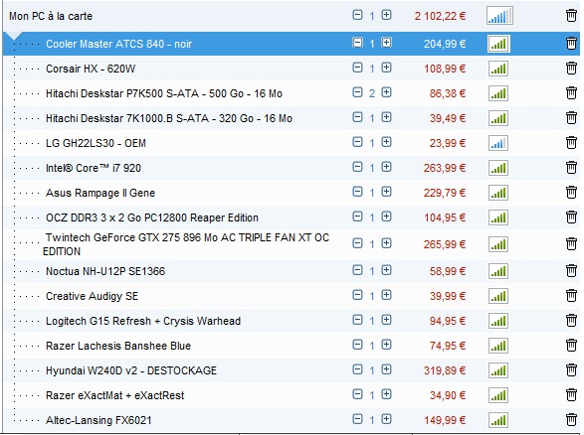Decrease Hyundai W240D v2 quantity
The height and width of the screenshot is (435, 584).
tap(357, 369)
